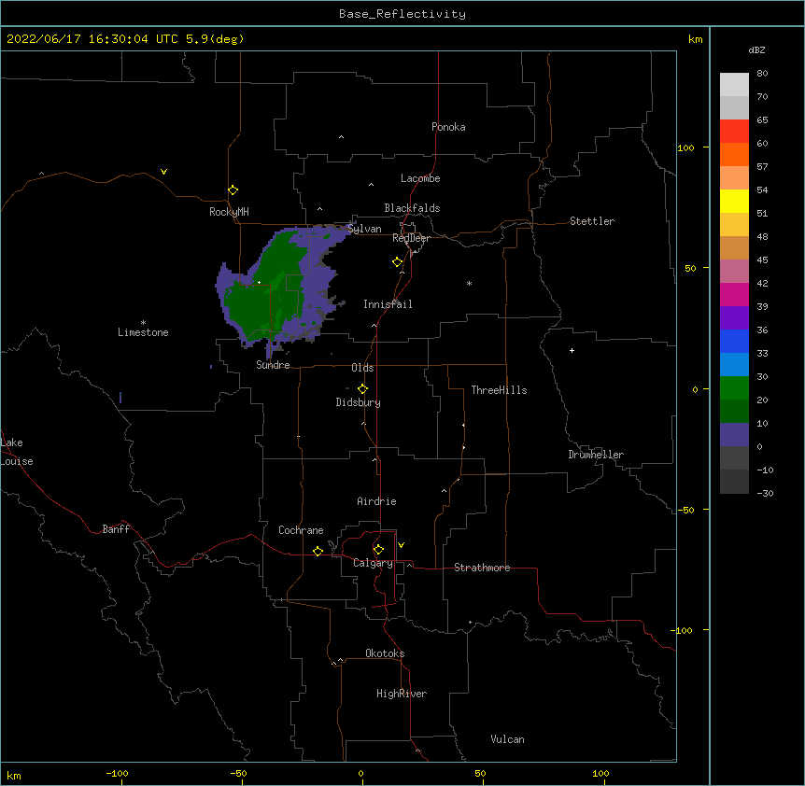Viewport: 805px width, 786px height.
Task: Click the asterisk marker above Limestone
Action: click(x=143, y=323)
